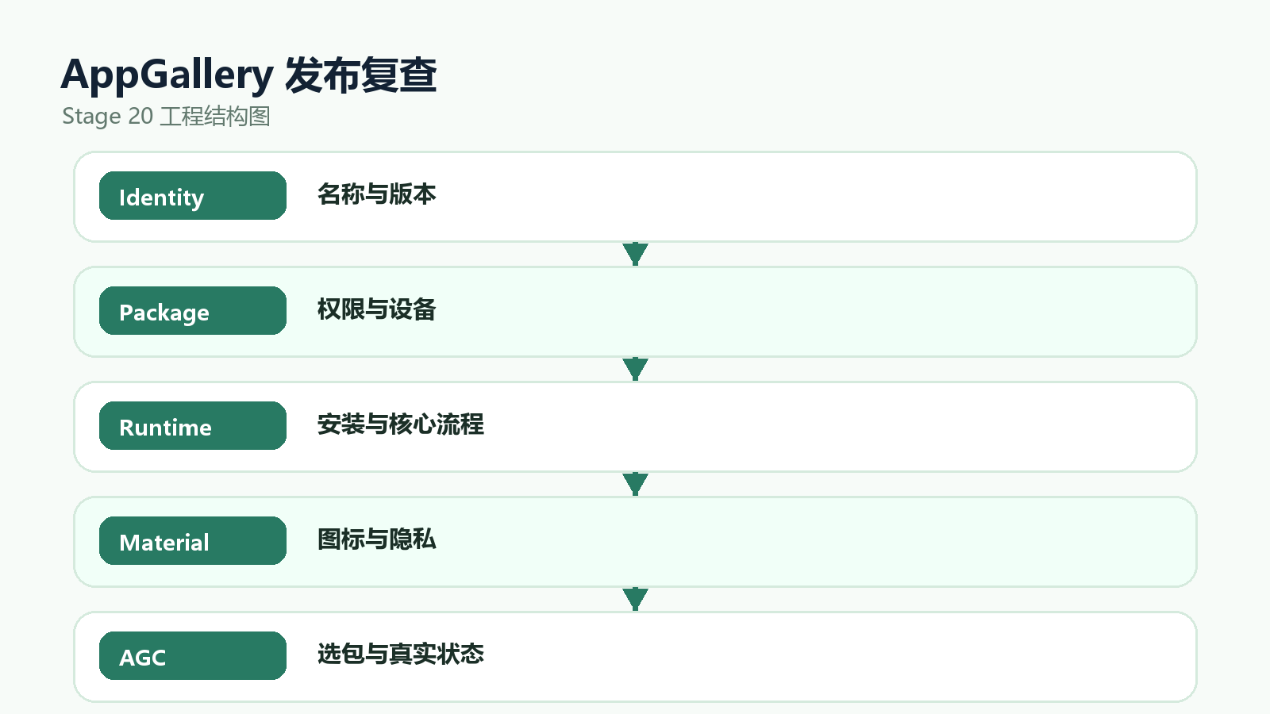This screenshot has height=714, width=1270.
Task: Select the text 安装与核心流程
Action: (400, 424)
